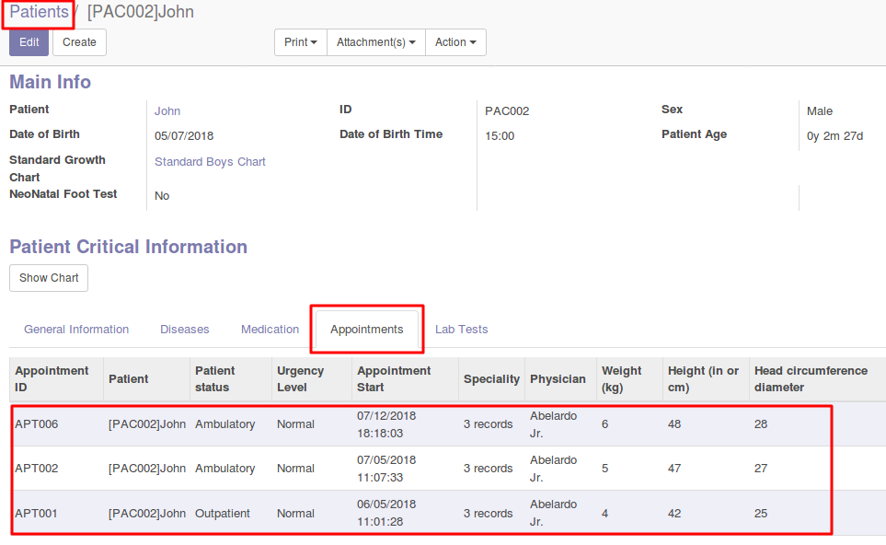The image size is (886, 545).
Task: Click Ambulatory status in APT002 row
Action: click(x=224, y=468)
